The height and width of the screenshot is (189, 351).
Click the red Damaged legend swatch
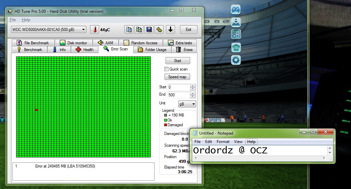pyautogui.click(x=166, y=125)
